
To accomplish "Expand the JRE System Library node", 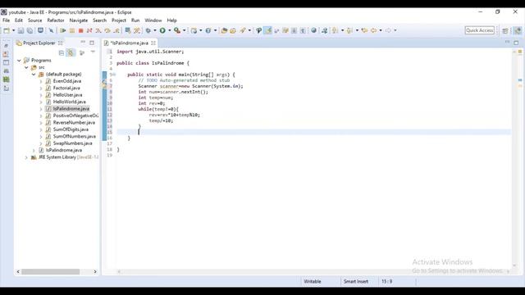I will 26,157.
